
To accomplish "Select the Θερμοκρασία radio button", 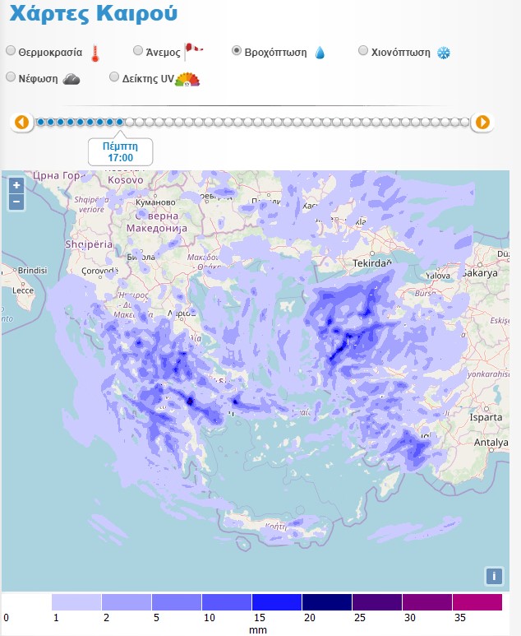I will pyautogui.click(x=11, y=51).
